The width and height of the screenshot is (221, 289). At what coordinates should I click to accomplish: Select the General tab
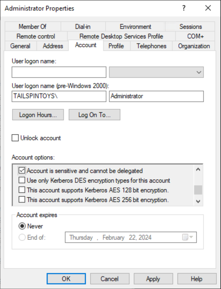[20, 46]
